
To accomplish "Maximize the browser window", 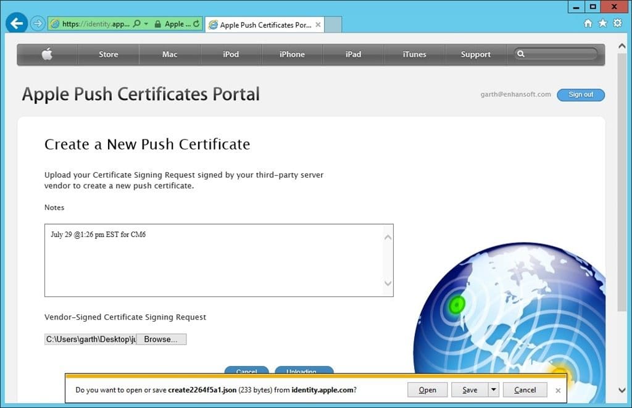I will 592,7.
